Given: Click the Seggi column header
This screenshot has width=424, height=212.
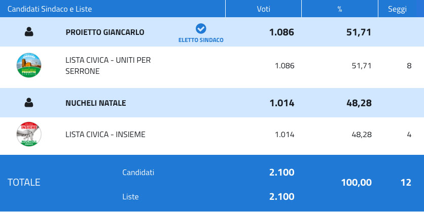Looking at the screenshot, I should pos(397,9).
